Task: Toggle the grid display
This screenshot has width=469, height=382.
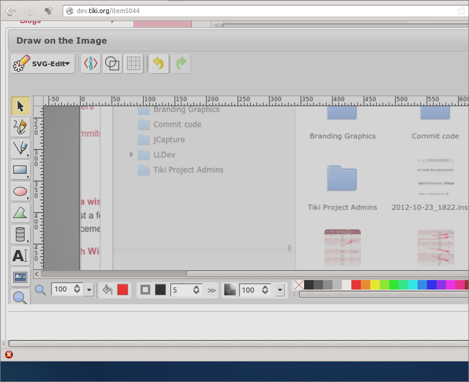Action: coord(133,64)
